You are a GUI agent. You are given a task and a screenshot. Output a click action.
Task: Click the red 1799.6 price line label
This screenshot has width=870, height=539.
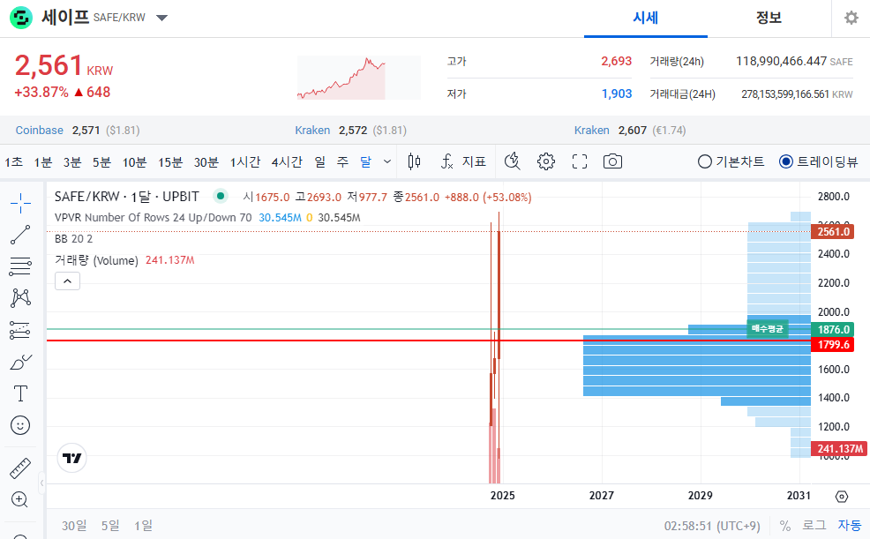click(832, 345)
